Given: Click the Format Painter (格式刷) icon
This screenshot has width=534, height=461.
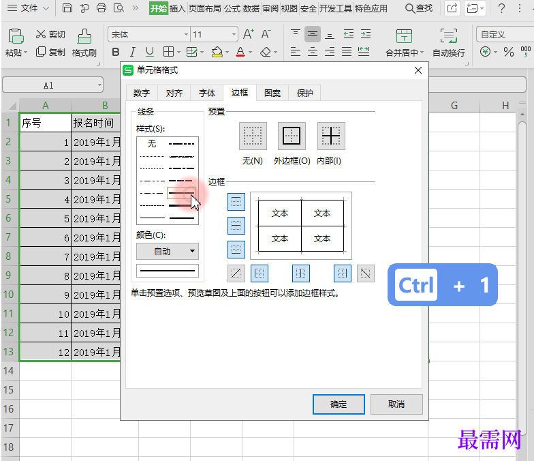Looking at the screenshot, I should point(84,38).
